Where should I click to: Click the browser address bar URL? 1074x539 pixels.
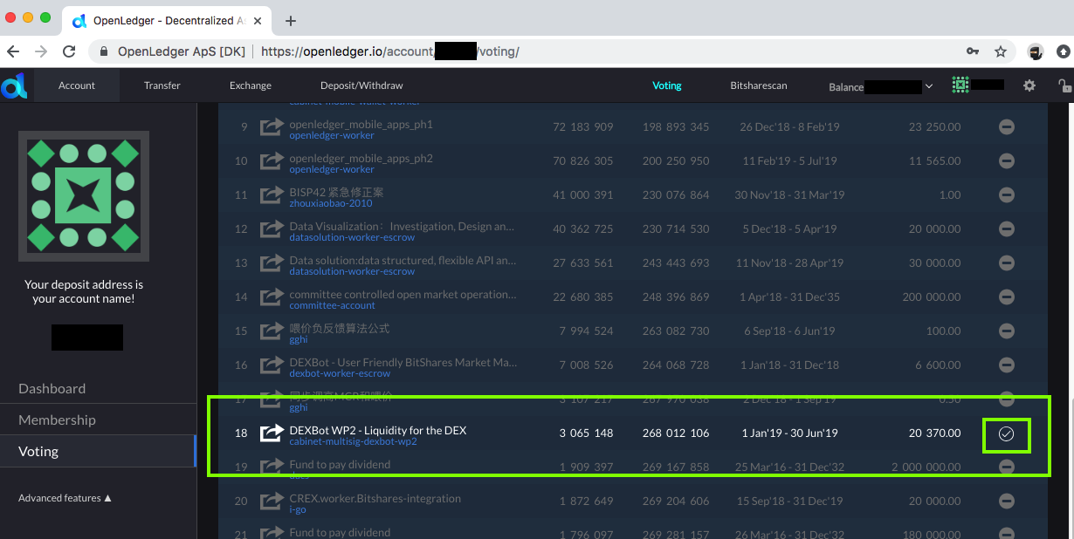click(x=389, y=51)
